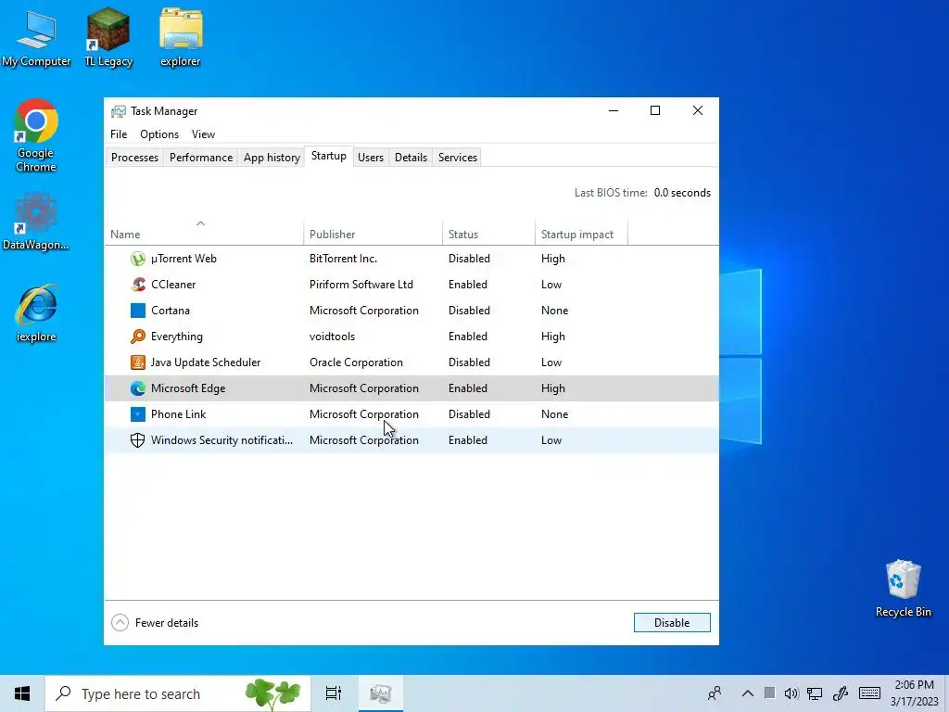Switch to the Performance tab
This screenshot has height=712, width=949.
point(201,158)
